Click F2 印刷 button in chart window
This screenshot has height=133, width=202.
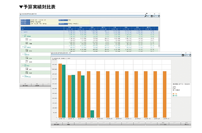coord(69,124)
